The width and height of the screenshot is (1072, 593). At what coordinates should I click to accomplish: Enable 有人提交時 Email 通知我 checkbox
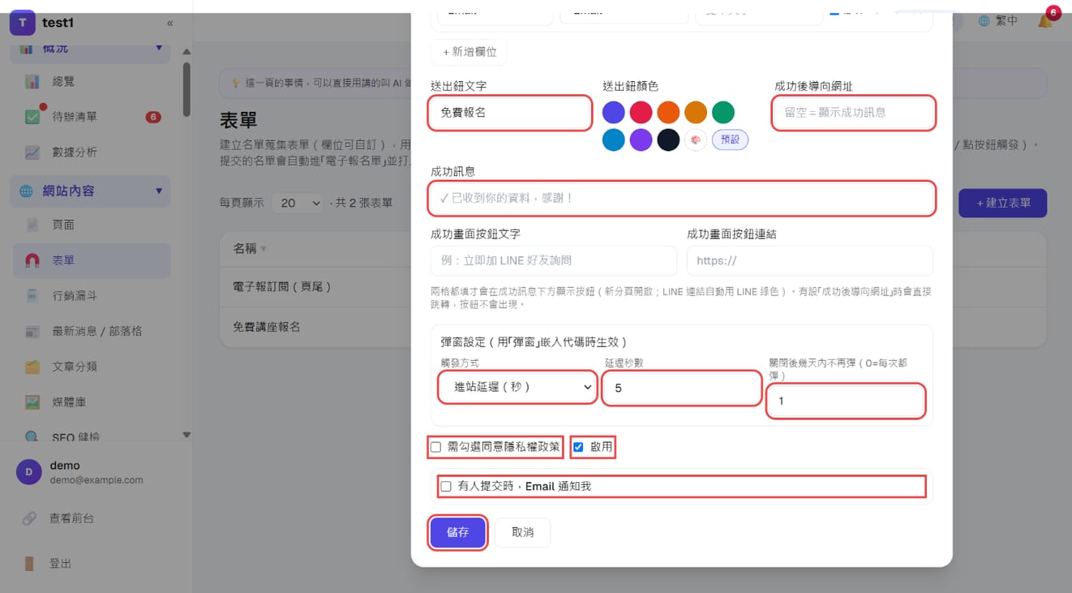[x=446, y=487]
